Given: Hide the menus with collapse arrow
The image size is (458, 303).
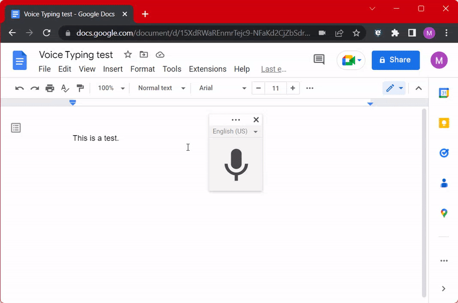Looking at the screenshot, I should [x=418, y=88].
